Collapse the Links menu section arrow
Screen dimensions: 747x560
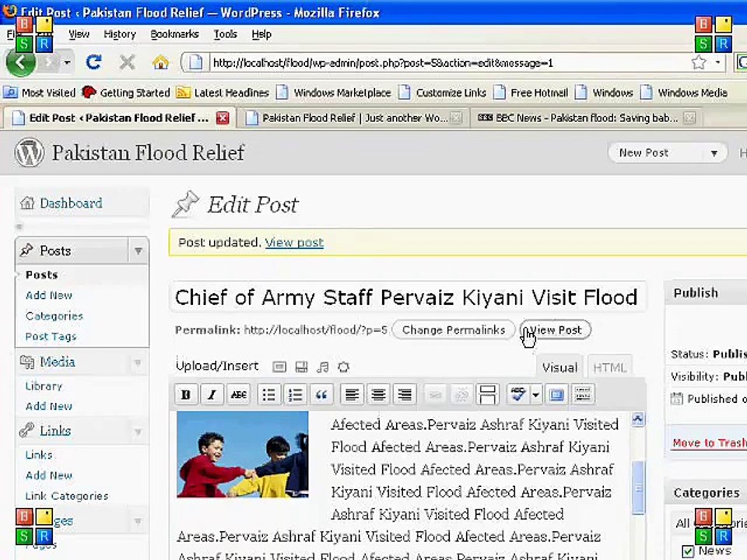(x=138, y=432)
